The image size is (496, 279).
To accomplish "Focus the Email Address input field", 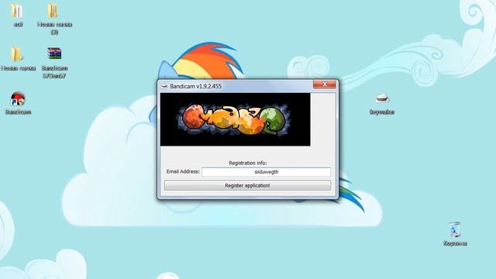I will 266,172.
